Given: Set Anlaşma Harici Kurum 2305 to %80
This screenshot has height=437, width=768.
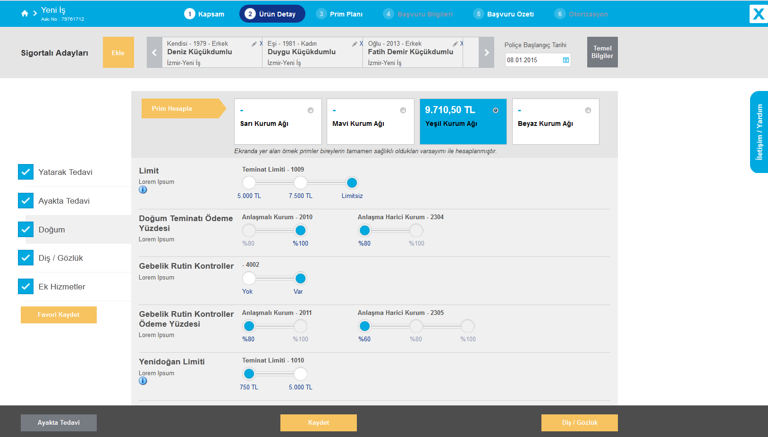Looking at the screenshot, I should [416, 326].
